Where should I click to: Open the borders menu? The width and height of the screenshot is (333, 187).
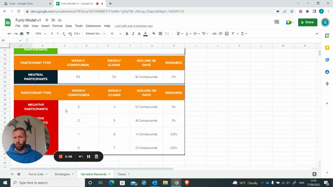(161, 34)
